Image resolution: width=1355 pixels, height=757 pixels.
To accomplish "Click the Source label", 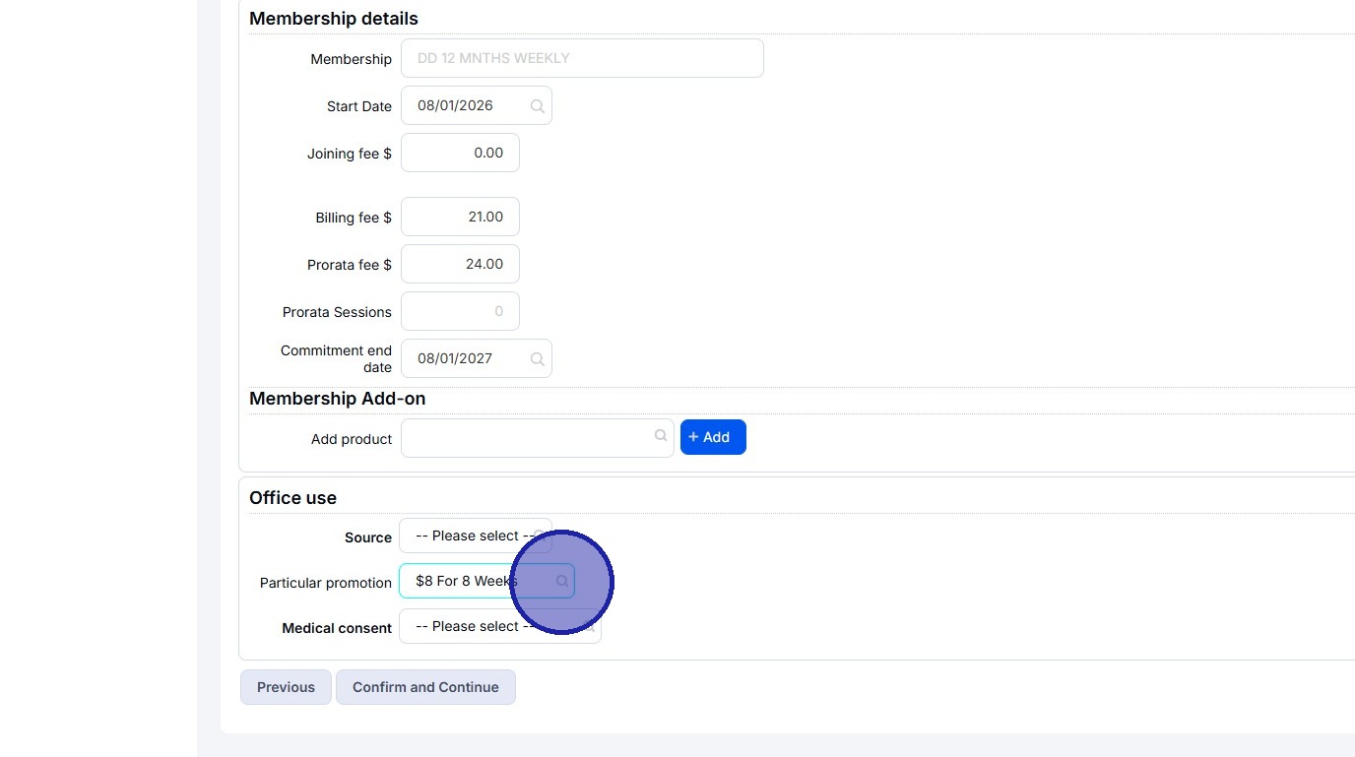I will click(x=368, y=537).
